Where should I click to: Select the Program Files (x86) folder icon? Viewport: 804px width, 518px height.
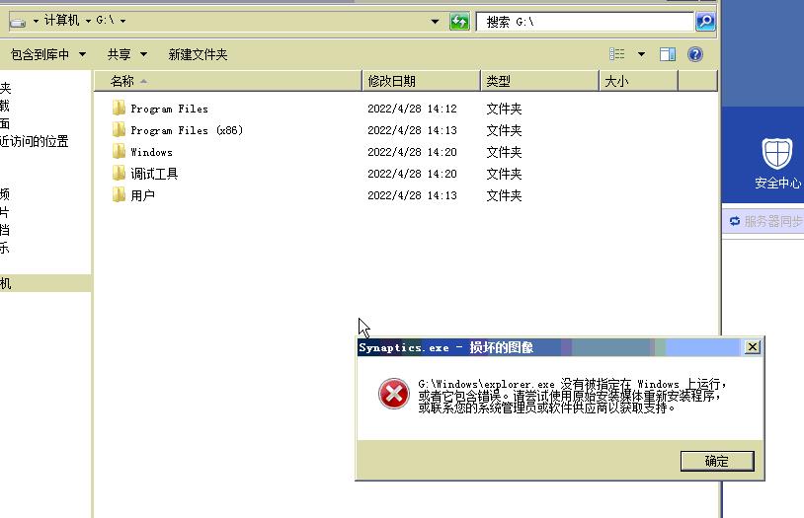[x=119, y=129]
